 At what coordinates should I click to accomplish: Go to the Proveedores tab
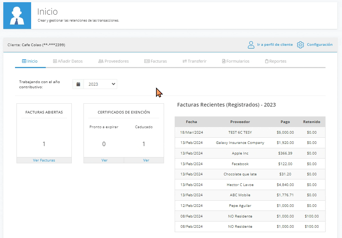click(x=114, y=61)
